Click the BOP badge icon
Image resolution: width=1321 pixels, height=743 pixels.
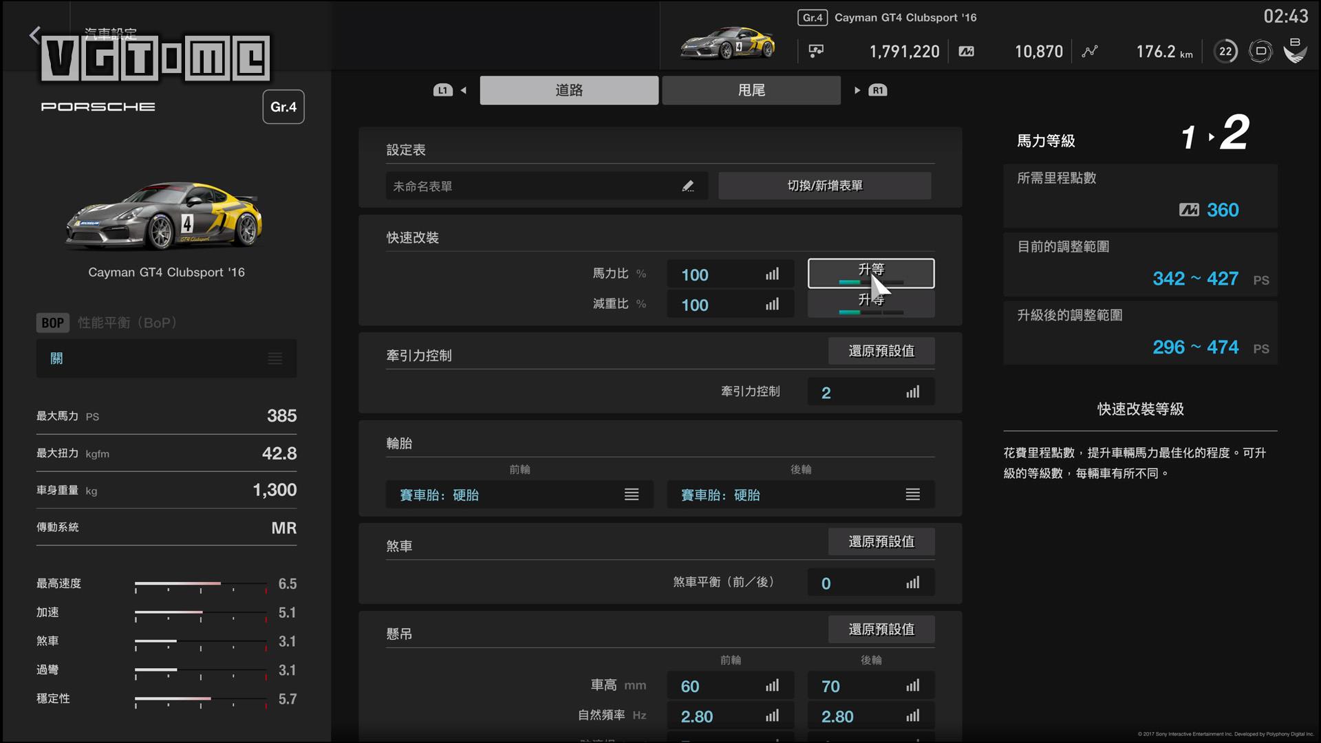(x=52, y=323)
